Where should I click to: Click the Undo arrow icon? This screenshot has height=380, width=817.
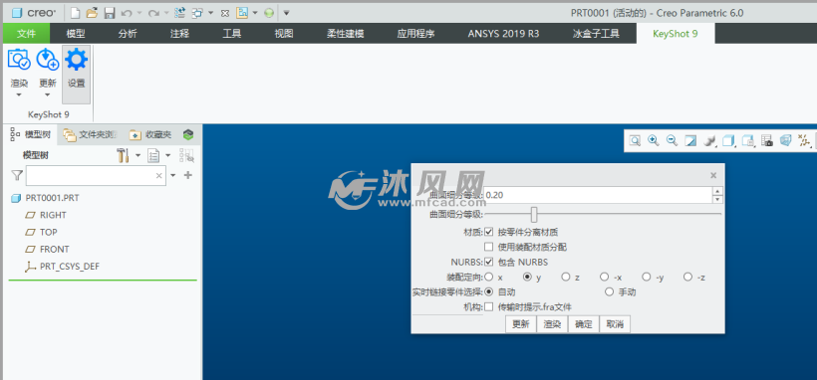(127, 13)
